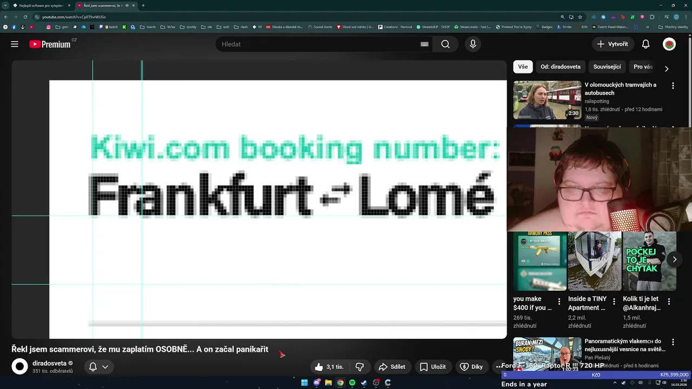This screenshot has height=389, width=692.
Task: Select the Od: diradosveta chip
Action: point(561,67)
